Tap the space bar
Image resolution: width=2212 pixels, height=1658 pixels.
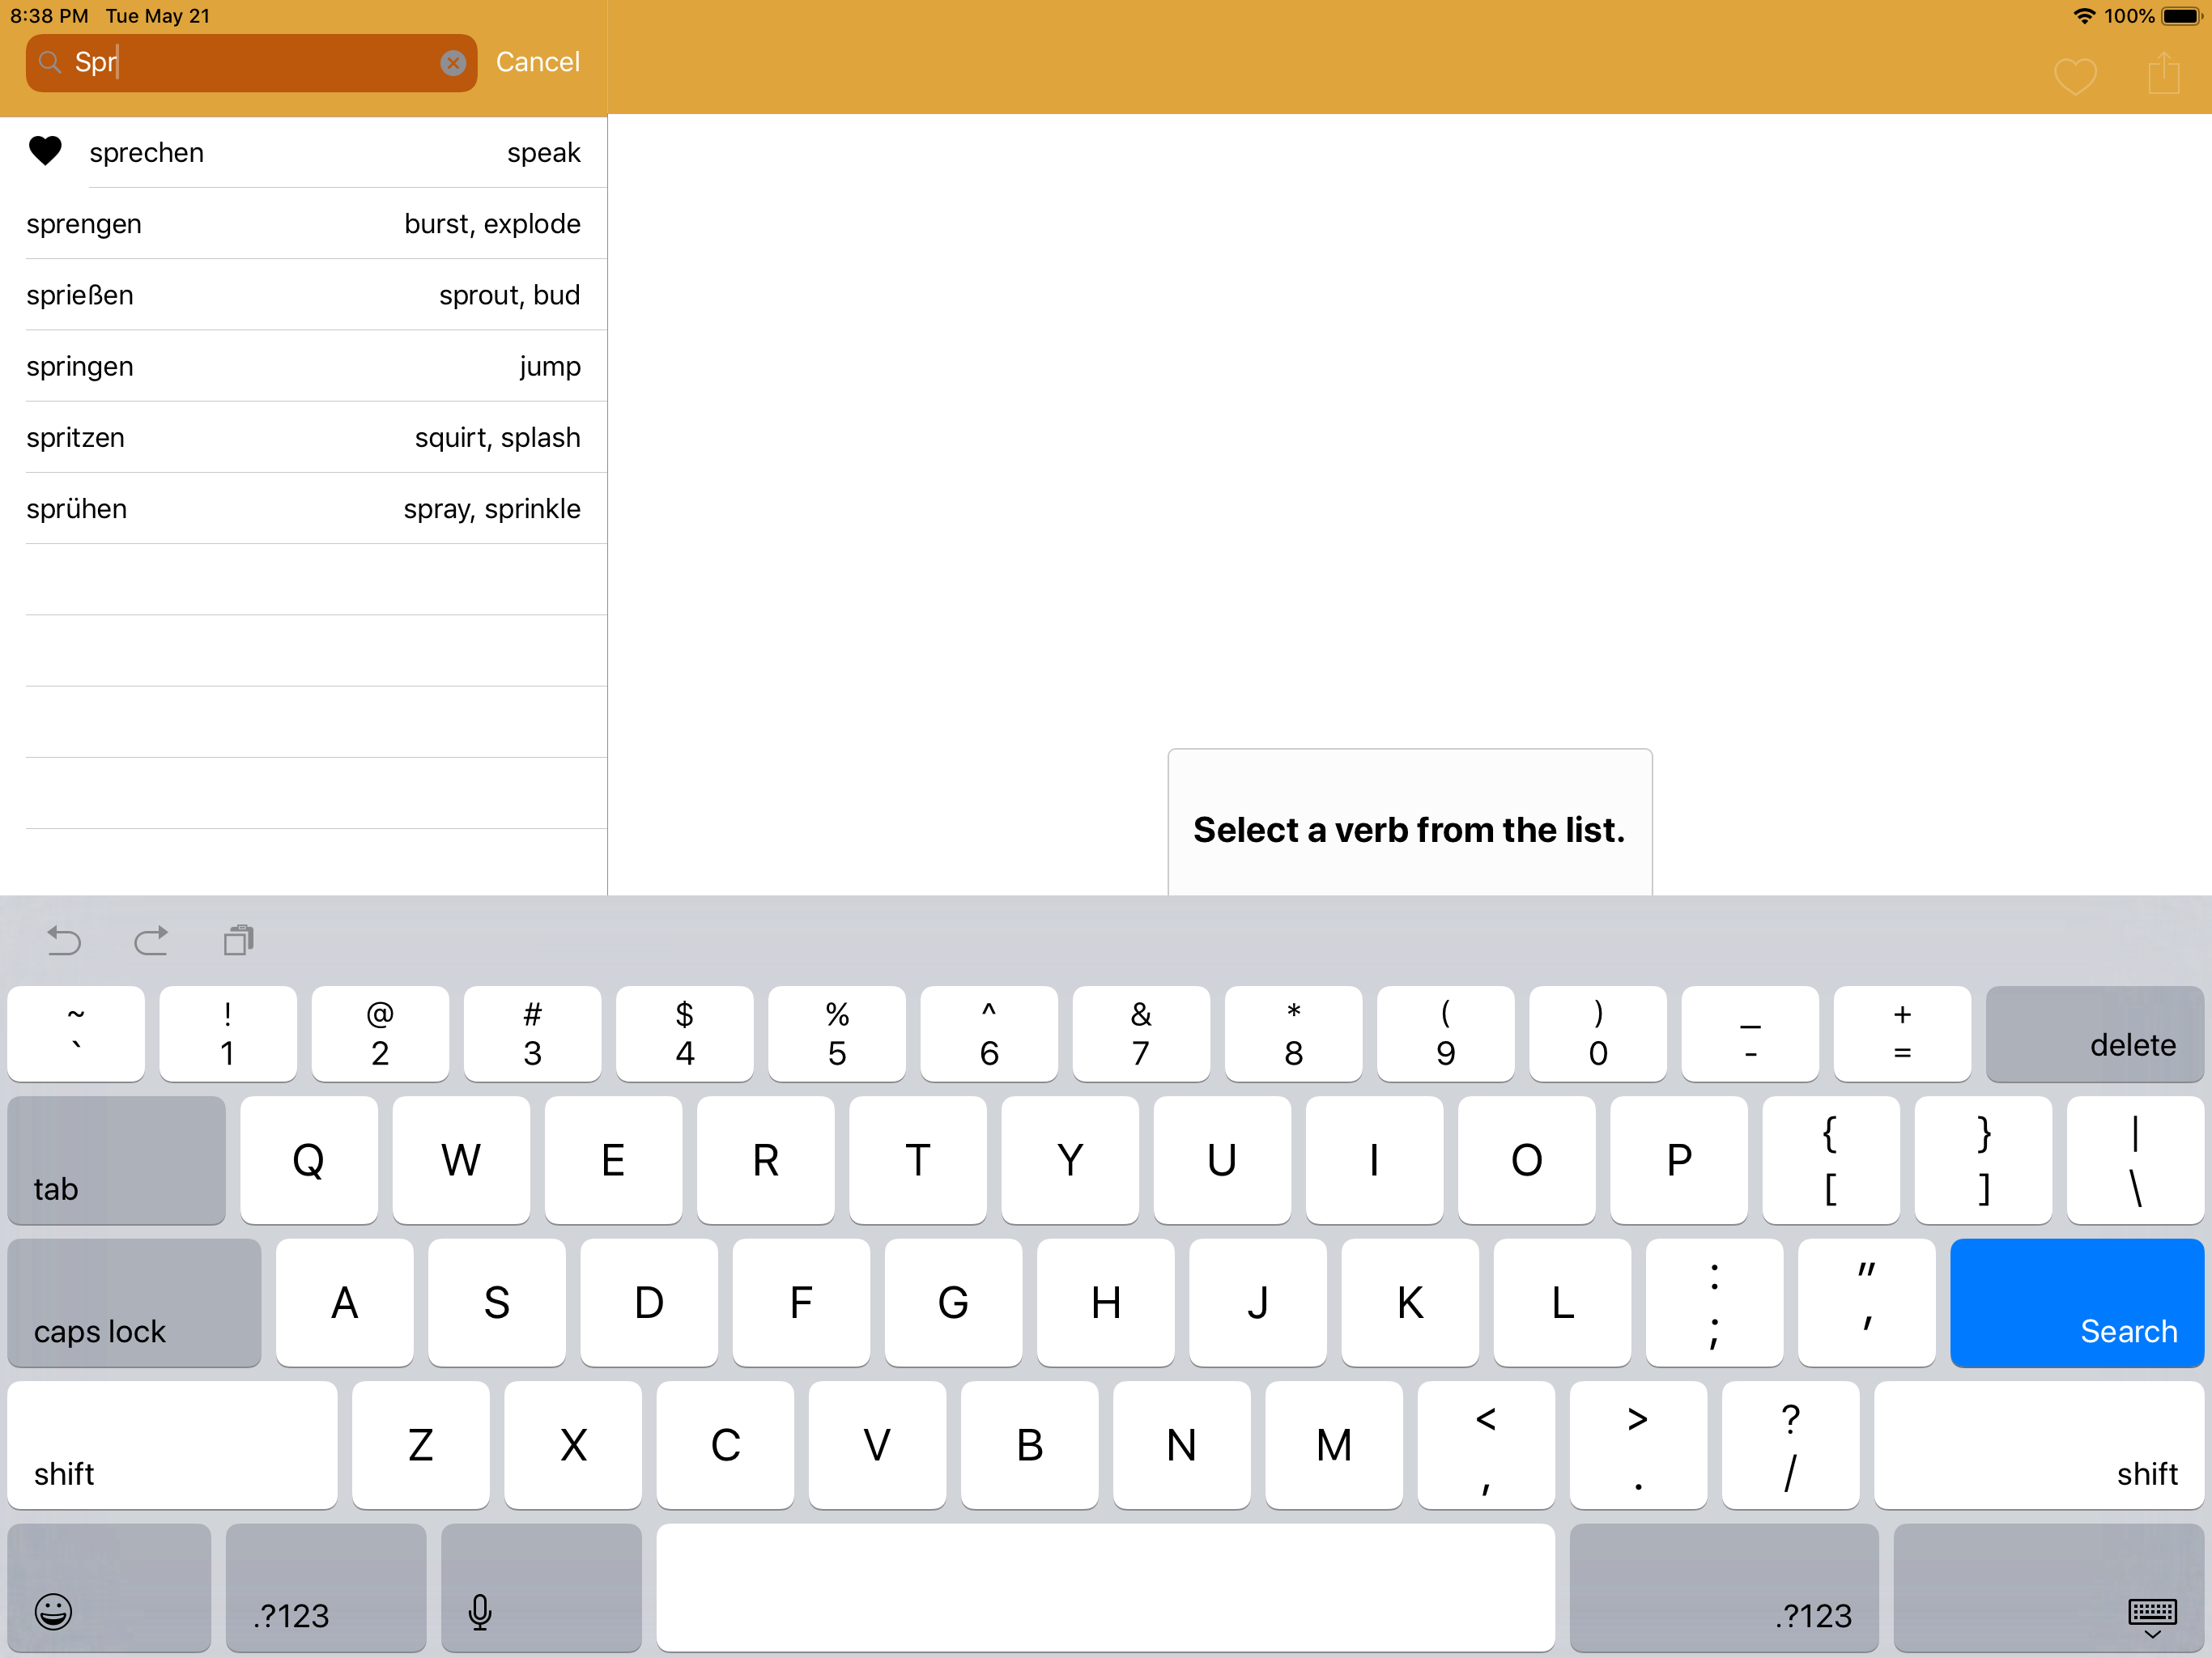pyautogui.click(x=1105, y=1588)
